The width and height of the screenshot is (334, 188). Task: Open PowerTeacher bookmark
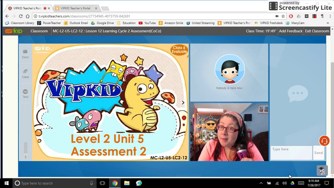tap(49, 23)
